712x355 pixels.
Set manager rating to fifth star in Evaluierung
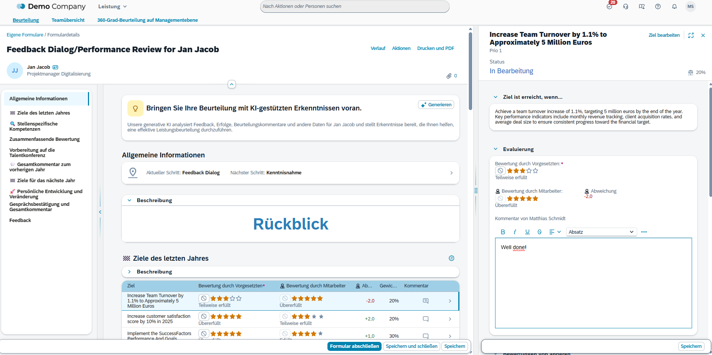536,171
